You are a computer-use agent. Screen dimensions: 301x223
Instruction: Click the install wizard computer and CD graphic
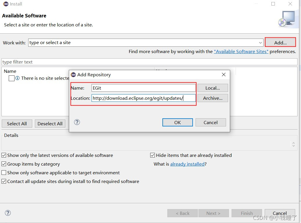point(286,19)
